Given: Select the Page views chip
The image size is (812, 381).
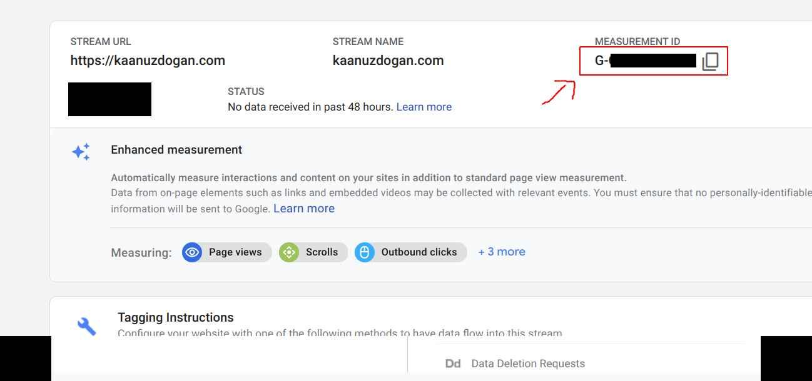Looking at the screenshot, I should point(227,252).
